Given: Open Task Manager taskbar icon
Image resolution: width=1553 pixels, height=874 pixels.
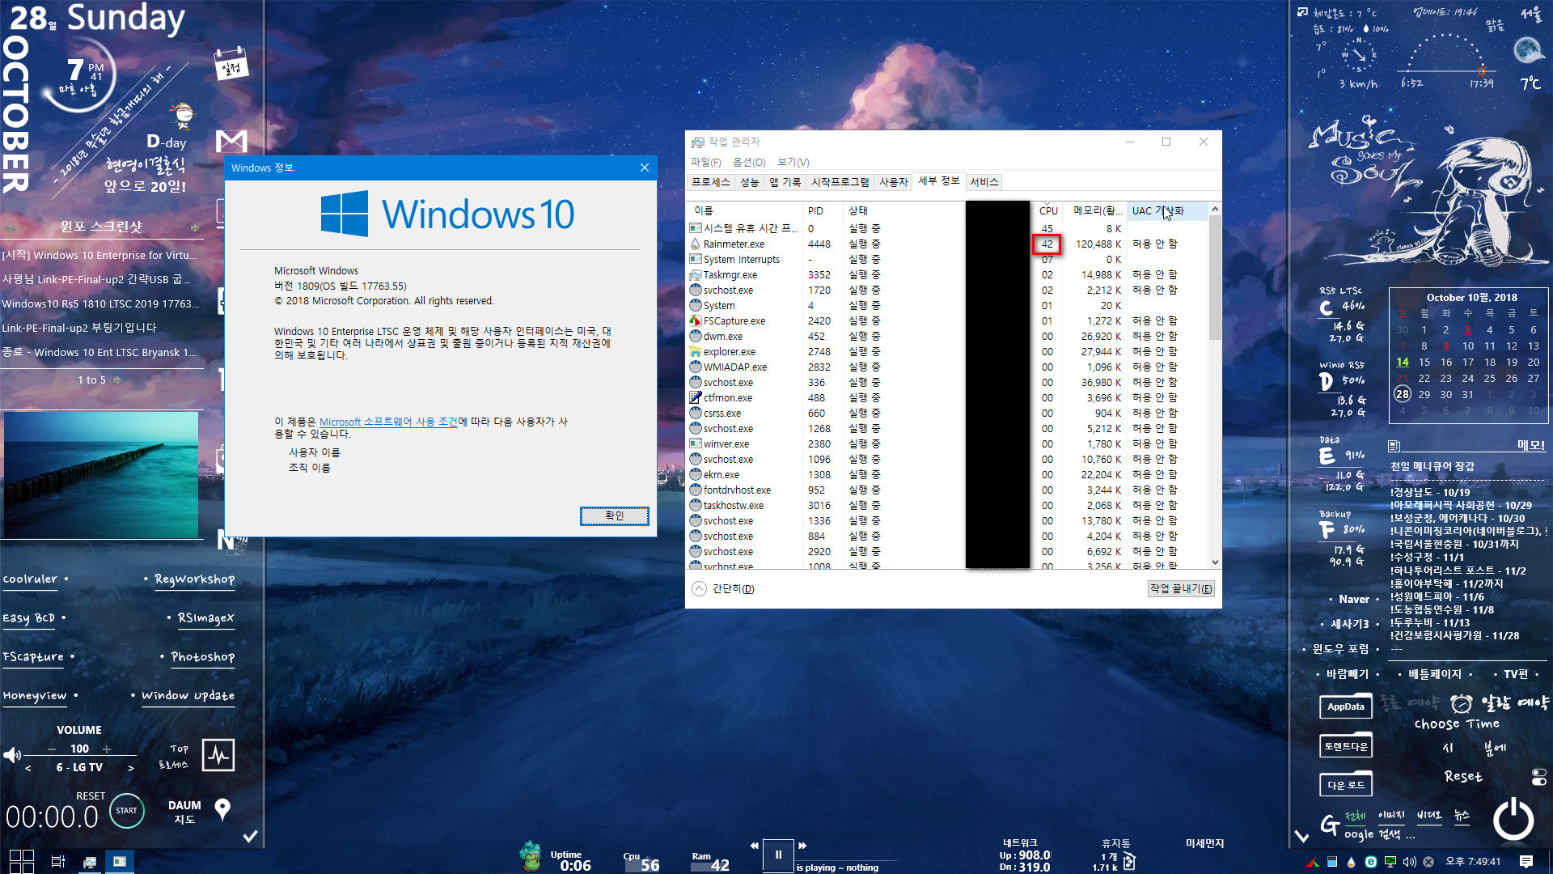Looking at the screenshot, I should pos(90,862).
